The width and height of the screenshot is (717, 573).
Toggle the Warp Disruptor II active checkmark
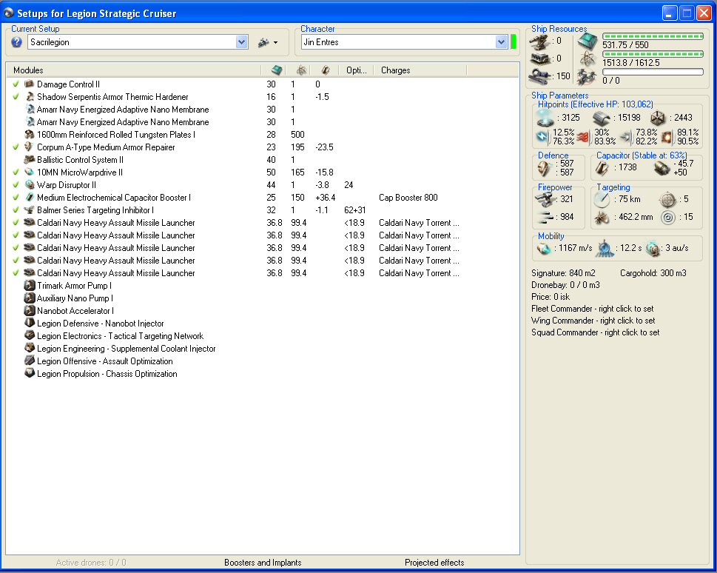click(16, 185)
